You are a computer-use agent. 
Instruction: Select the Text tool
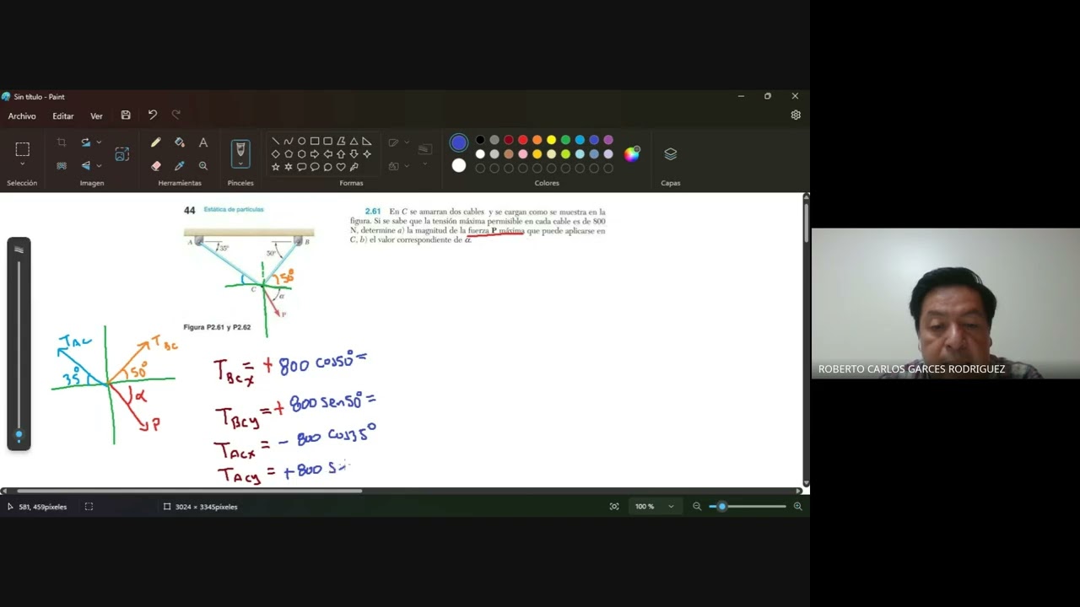(x=203, y=142)
